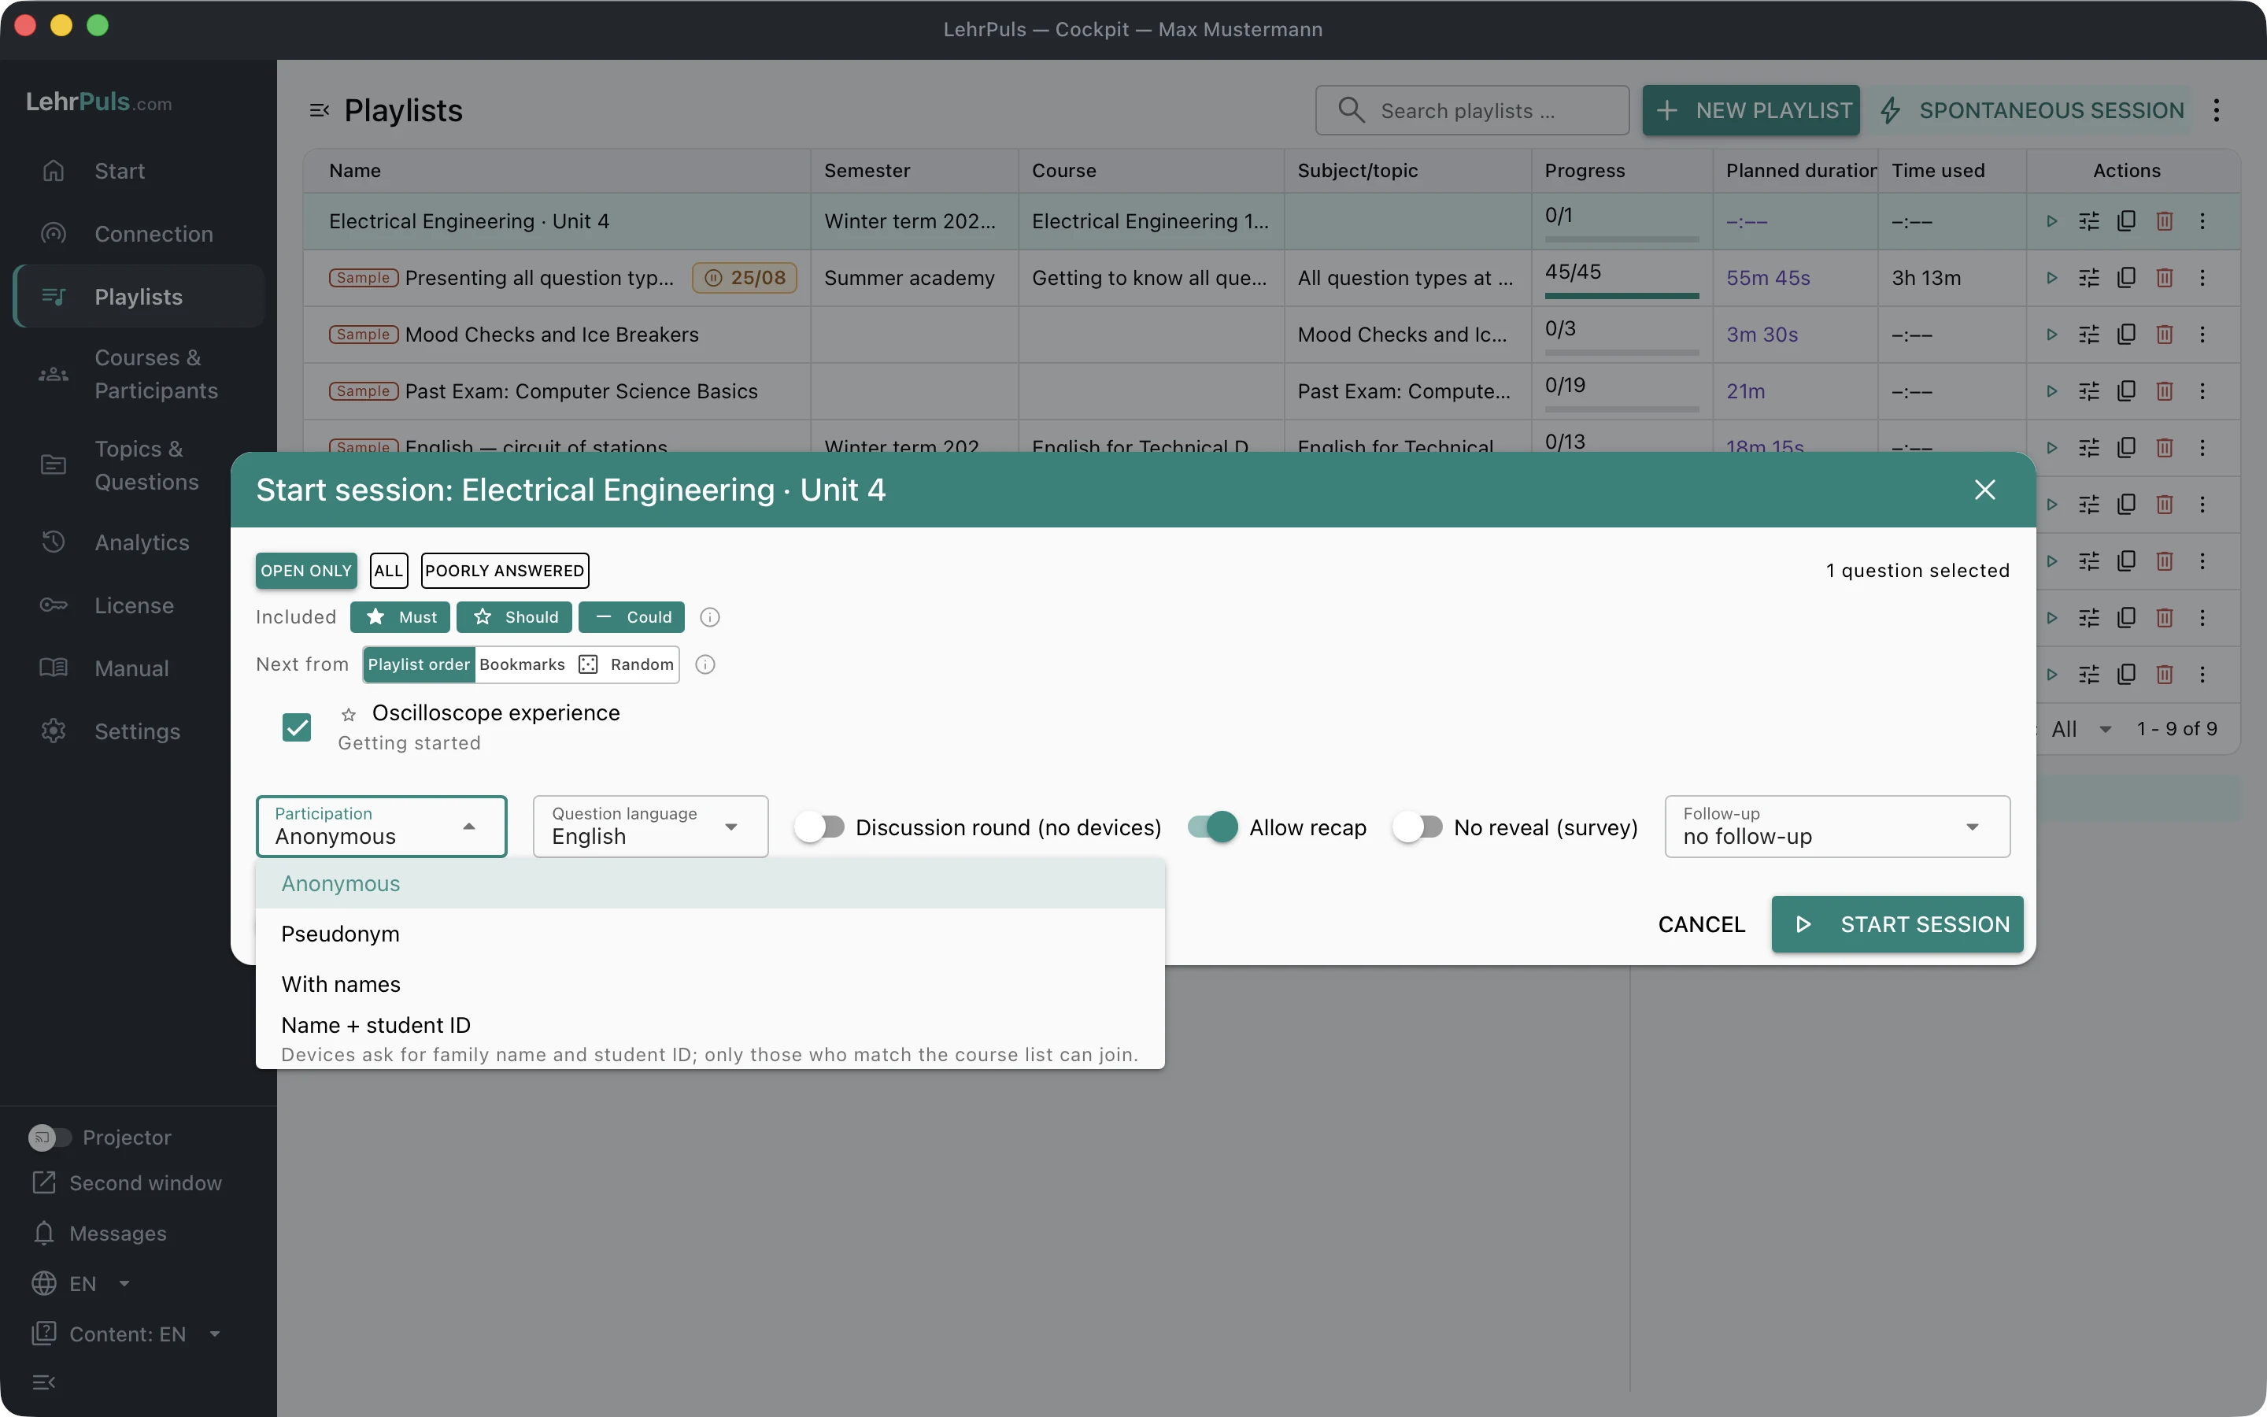The image size is (2267, 1417).
Task: Duplicate the Past Exam playlist
Action: click(x=2126, y=390)
